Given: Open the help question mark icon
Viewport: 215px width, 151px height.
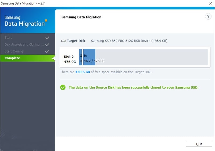Looking at the screenshot, I should [x=208, y=16].
